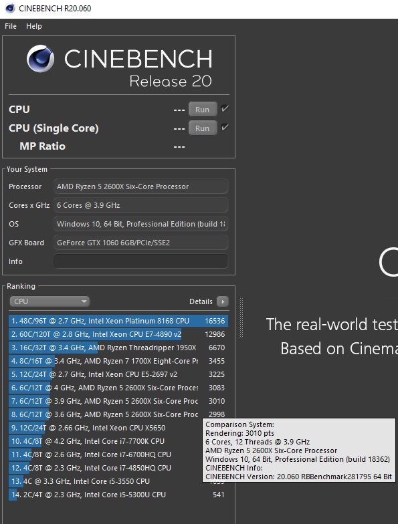Click the Info input field
The width and height of the screenshot is (398, 524).
(x=140, y=261)
